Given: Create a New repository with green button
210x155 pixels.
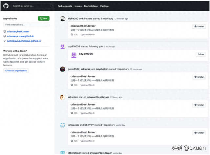Looking at the screenshot, I should coord(44,18).
